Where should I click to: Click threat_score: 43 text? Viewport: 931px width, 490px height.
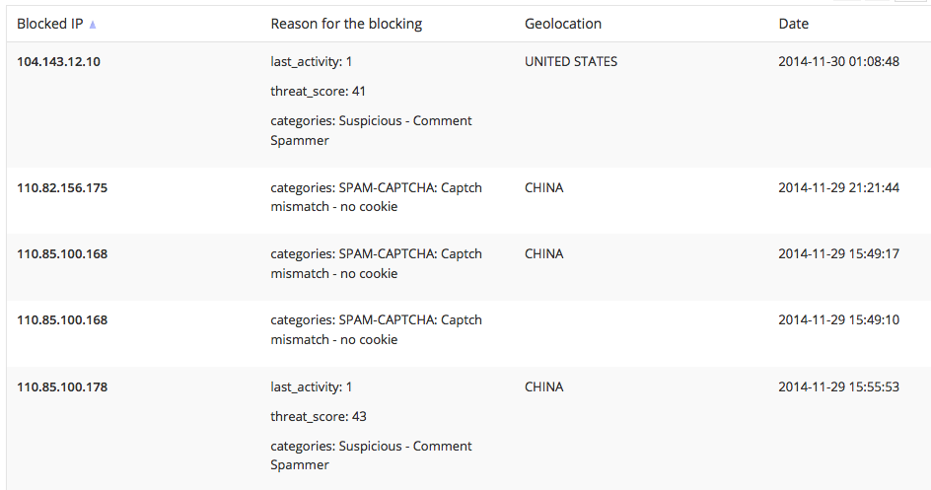pyautogui.click(x=319, y=416)
